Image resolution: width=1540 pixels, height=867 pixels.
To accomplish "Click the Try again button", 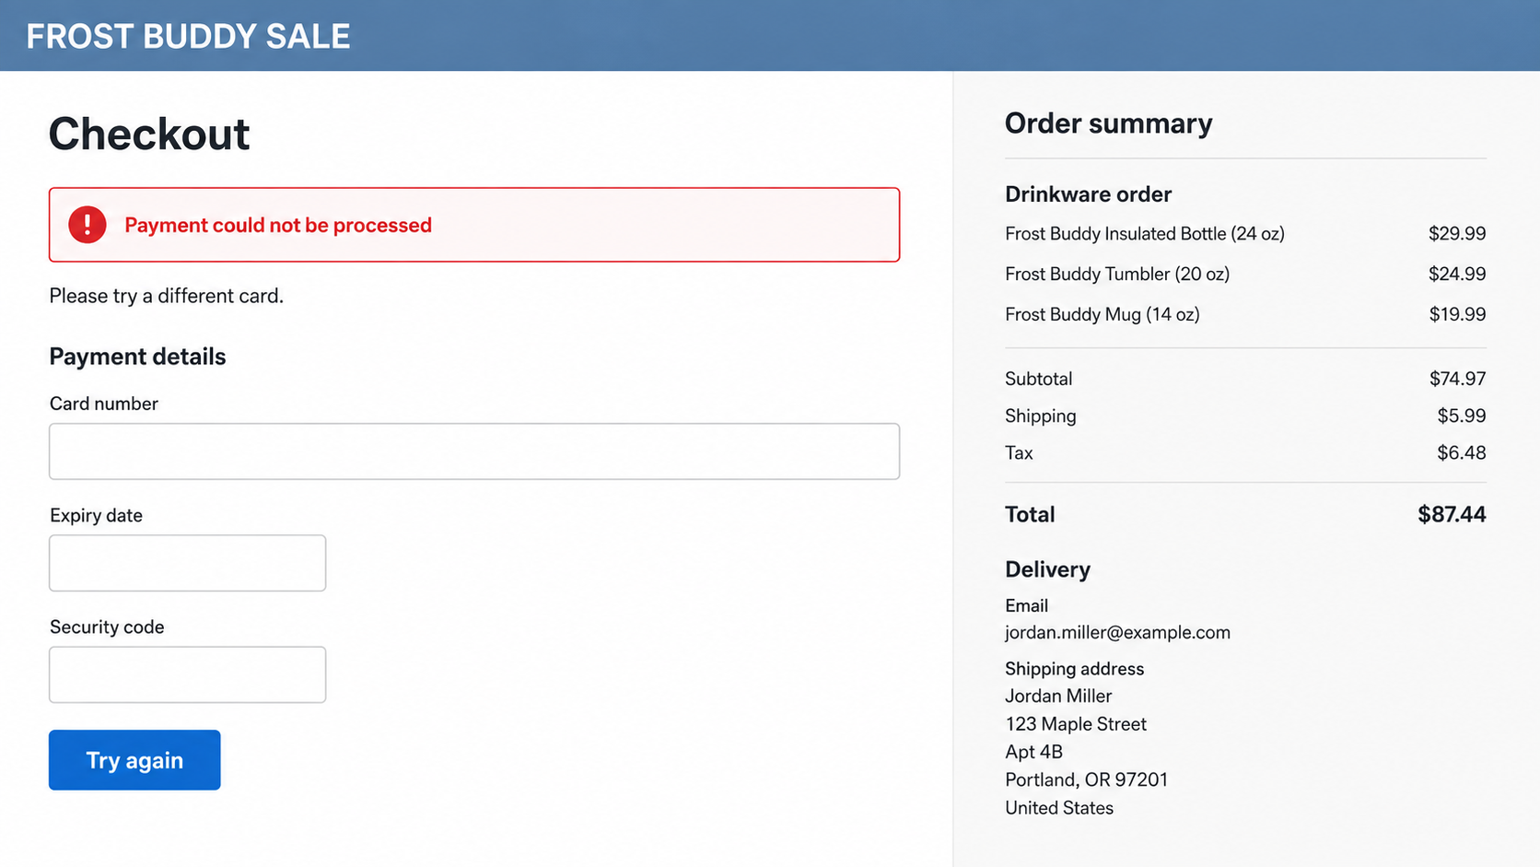I will coord(134,760).
